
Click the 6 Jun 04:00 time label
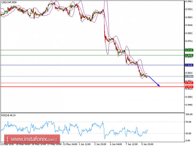(x=116, y=144)
